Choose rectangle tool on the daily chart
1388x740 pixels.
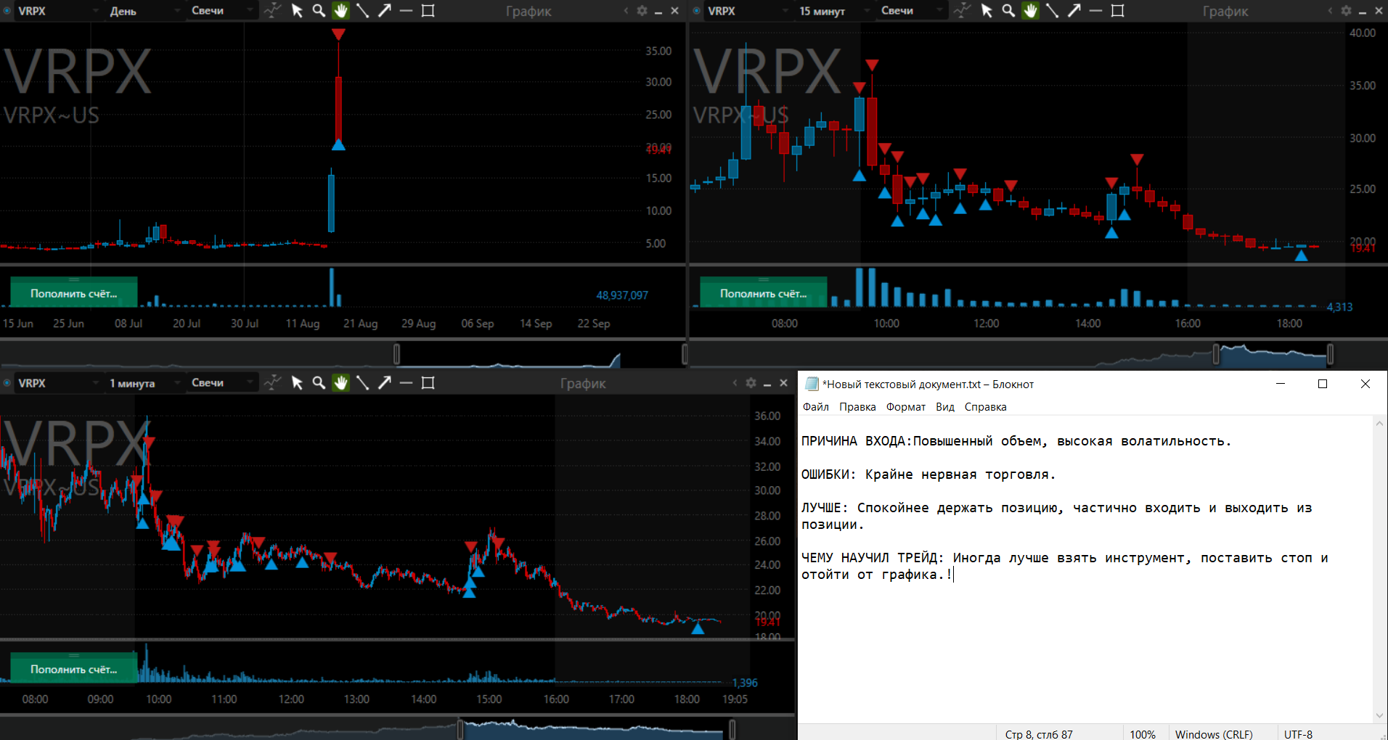point(428,10)
